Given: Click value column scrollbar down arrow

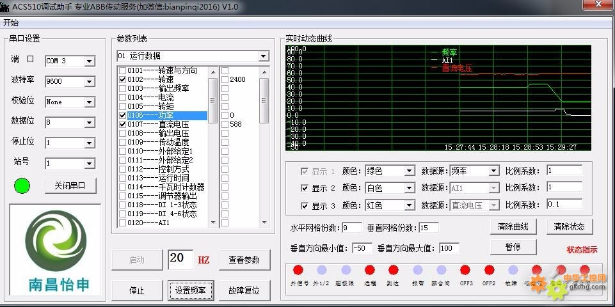Looking at the screenshot, I should [264, 223].
